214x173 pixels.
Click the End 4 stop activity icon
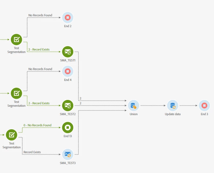(68, 71)
